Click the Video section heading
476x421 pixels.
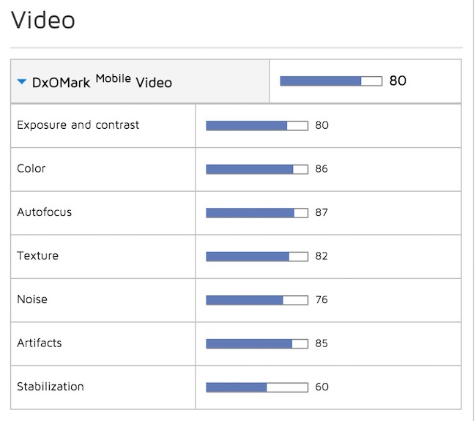pos(43,20)
